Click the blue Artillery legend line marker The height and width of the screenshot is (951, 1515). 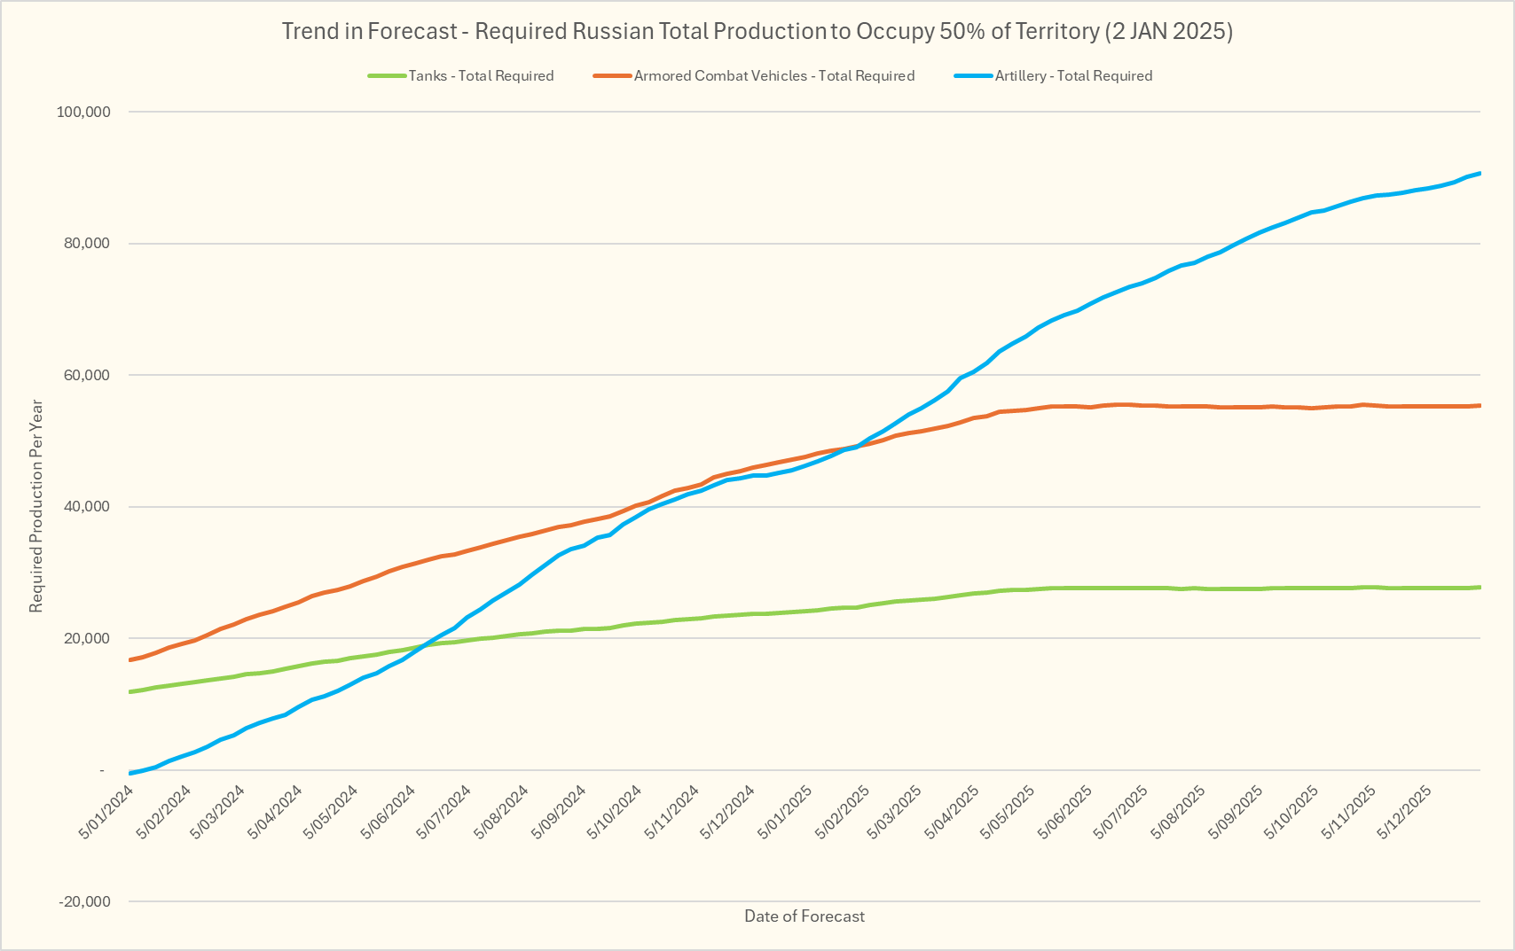[x=973, y=76]
